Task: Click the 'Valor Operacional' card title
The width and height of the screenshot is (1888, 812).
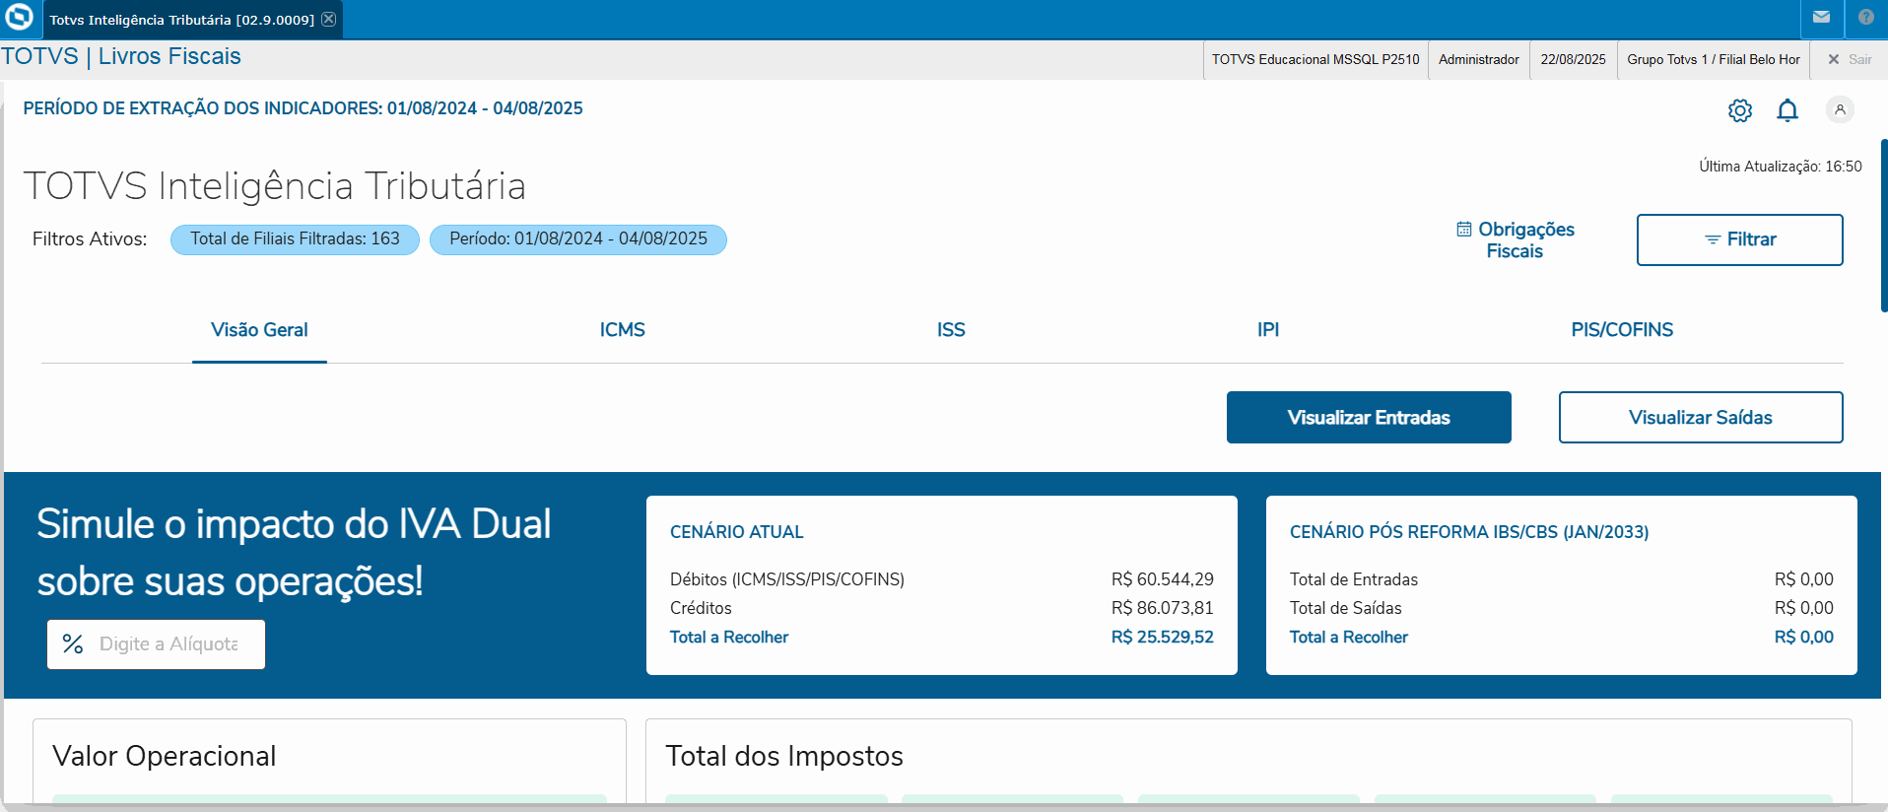Action: point(165,756)
